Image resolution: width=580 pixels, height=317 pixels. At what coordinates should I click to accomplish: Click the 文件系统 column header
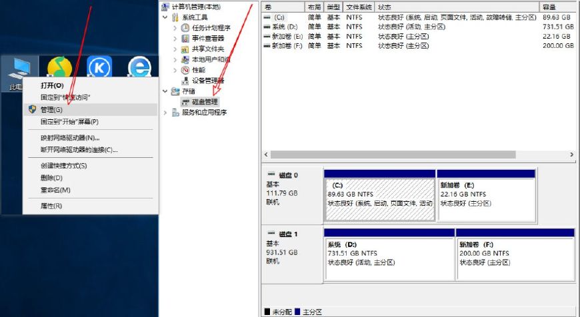click(359, 7)
